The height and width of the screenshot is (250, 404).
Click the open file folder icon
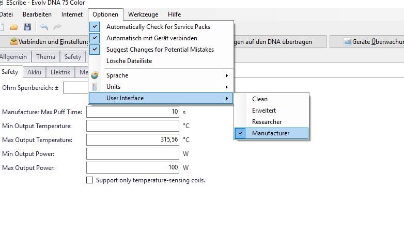coord(14,27)
